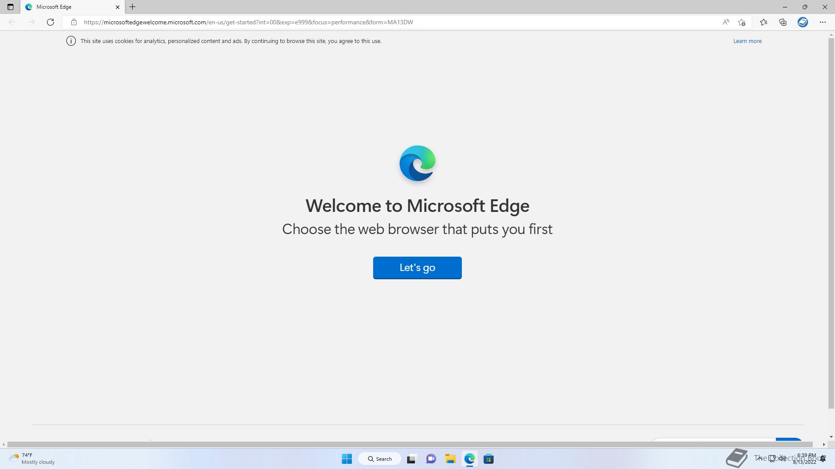Open the Edge profile icon

point(803,22)
